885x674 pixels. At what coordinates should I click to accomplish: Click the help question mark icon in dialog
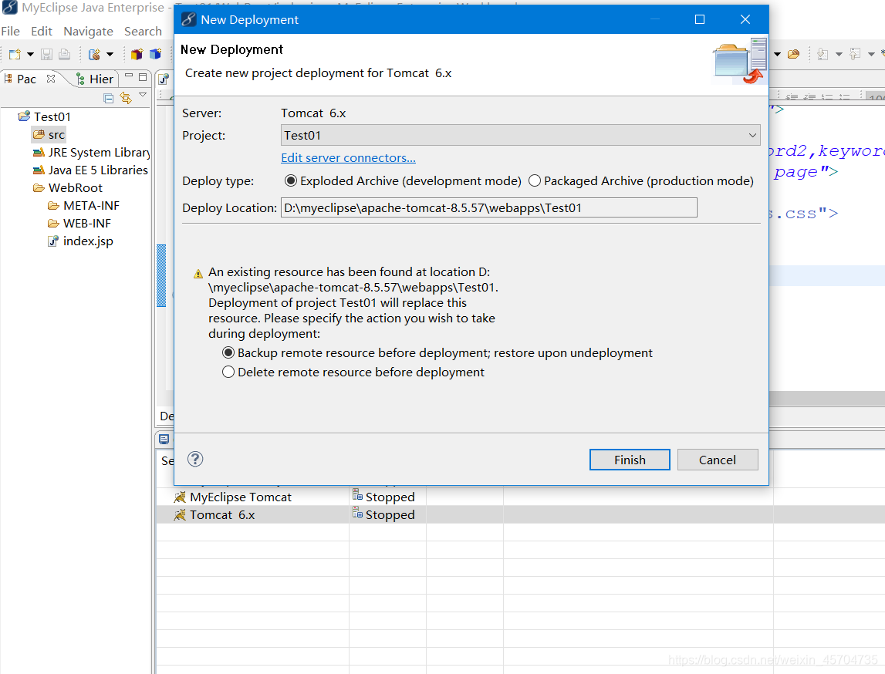point(195,459)
